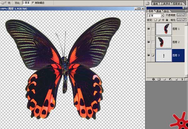Open the blend mode dropdown showing 正常

tap(155, 15)
